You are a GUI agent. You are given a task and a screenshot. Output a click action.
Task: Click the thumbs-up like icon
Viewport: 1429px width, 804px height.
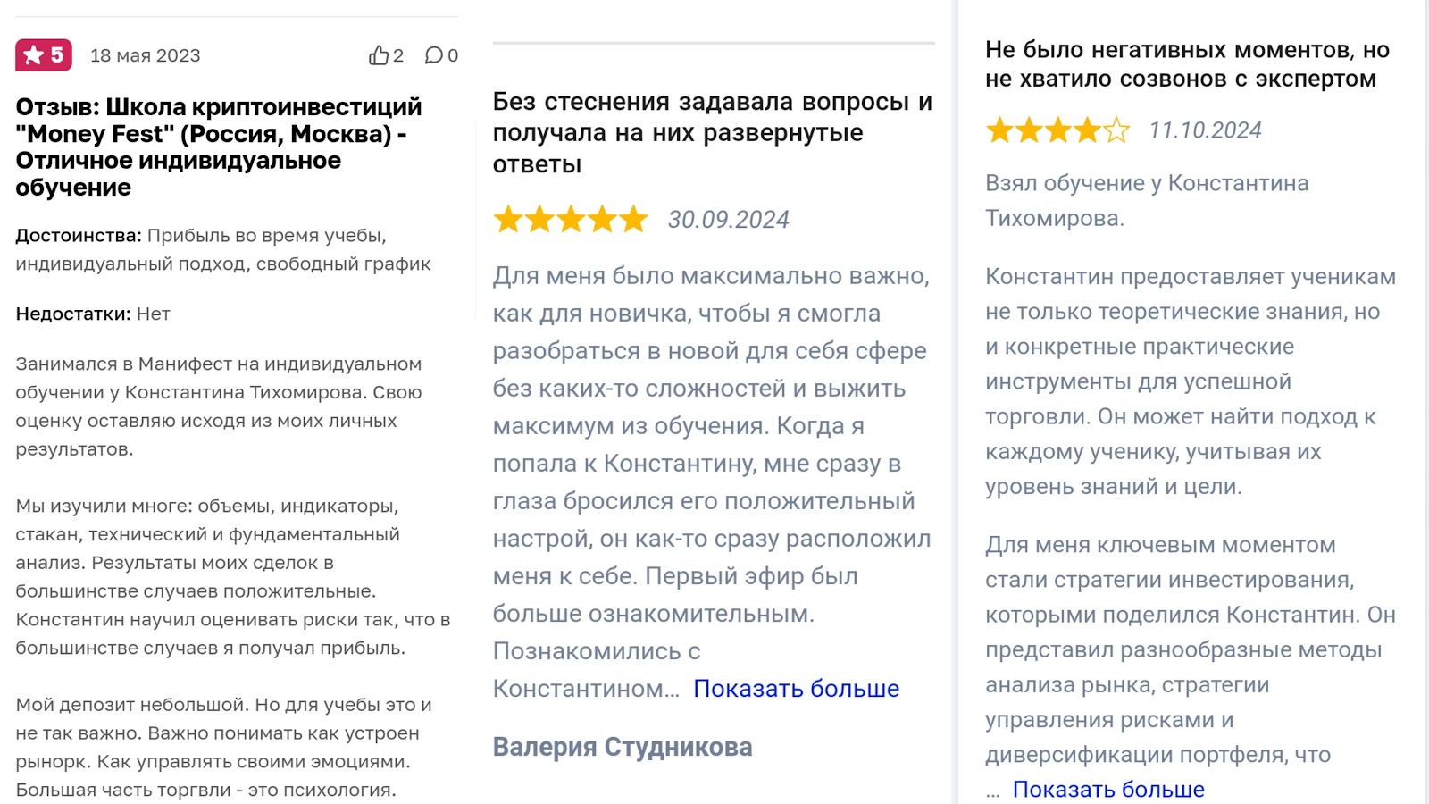(x=378, y=55)
